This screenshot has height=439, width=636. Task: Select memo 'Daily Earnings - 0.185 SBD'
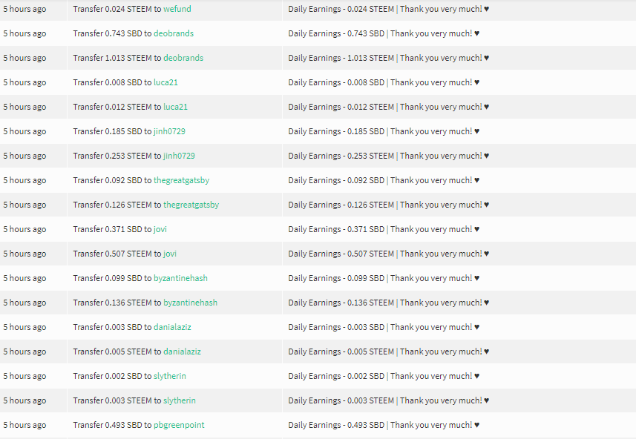336,131
